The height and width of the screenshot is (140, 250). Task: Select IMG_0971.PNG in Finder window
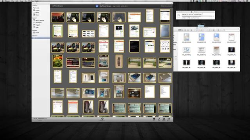coord(186,38)
